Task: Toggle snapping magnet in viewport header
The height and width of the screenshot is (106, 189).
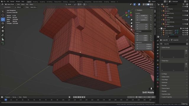Action: [79, 4]
